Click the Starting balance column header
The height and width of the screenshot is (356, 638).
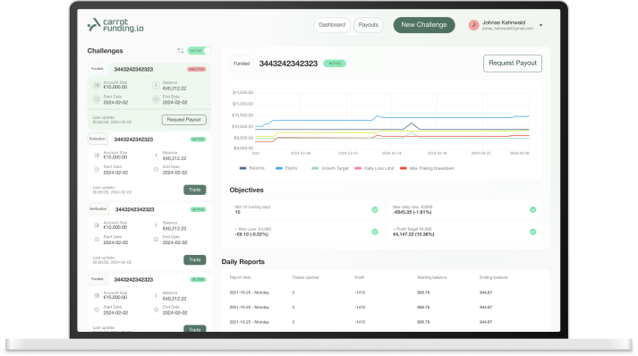pos(431,277)
